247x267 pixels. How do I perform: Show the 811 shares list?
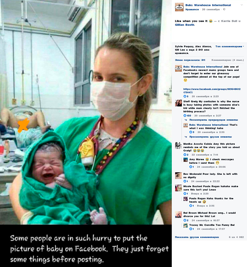(190, 60)
